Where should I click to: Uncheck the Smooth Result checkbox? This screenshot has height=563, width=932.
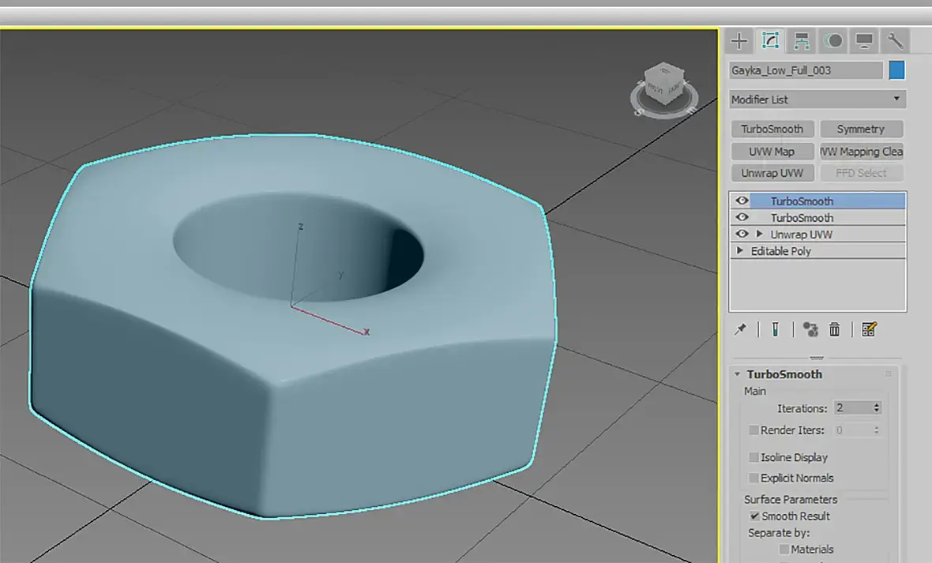click(x=754, y=516)
